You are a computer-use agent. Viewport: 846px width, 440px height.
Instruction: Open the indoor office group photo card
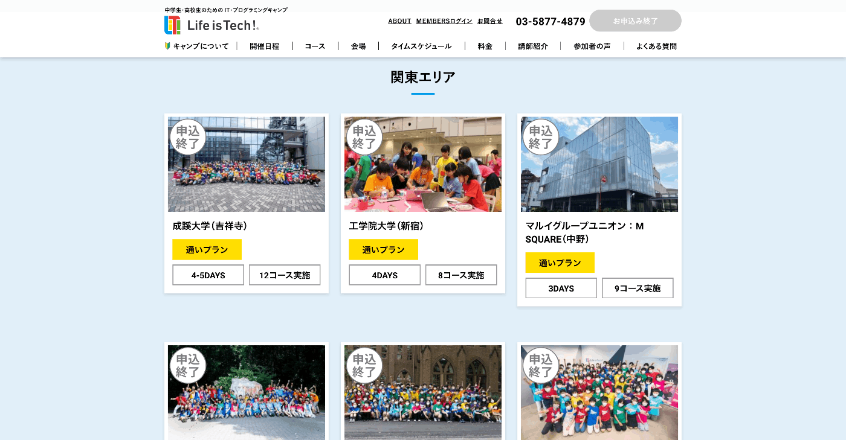coord(599,392)
